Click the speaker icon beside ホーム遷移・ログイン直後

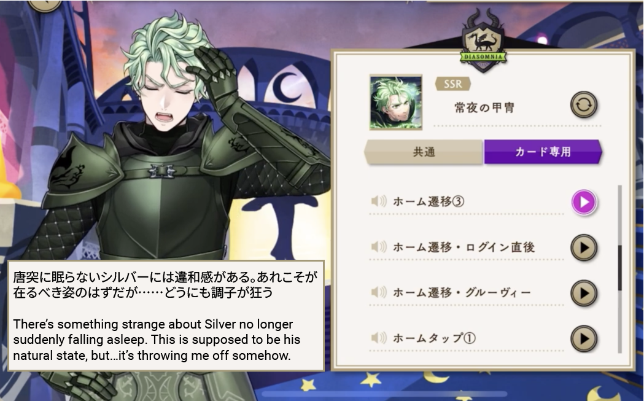click(x=379, y=247)
